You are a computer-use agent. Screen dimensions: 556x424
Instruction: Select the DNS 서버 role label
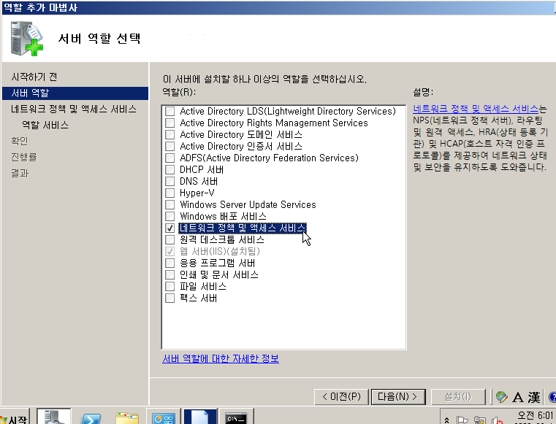pyautogui.click(x=199, y=182)
